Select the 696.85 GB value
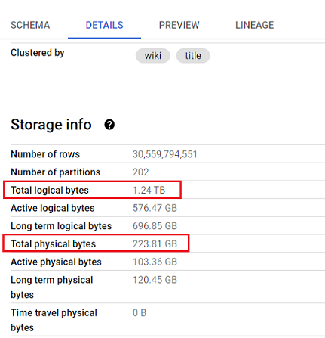 (155, 226)
